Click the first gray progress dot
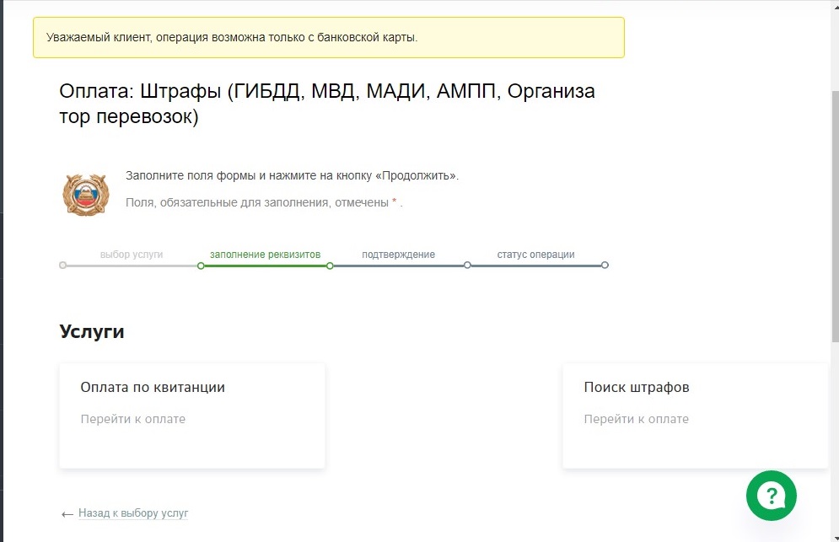The width and height of the screenshot is (839, 542). click(63, 266)
